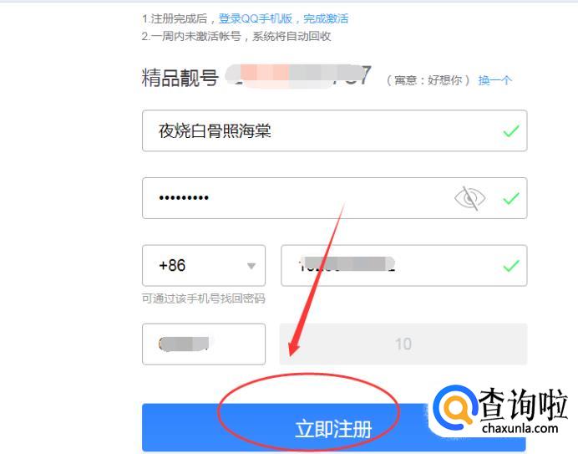578x454 pixels.
Task: Open the +86 country code dropdown
Action: 204,265
